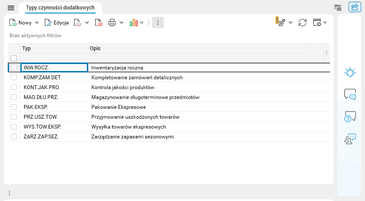
Task: Expand the view settings dropdown arrow
Action: coord(325,22)
